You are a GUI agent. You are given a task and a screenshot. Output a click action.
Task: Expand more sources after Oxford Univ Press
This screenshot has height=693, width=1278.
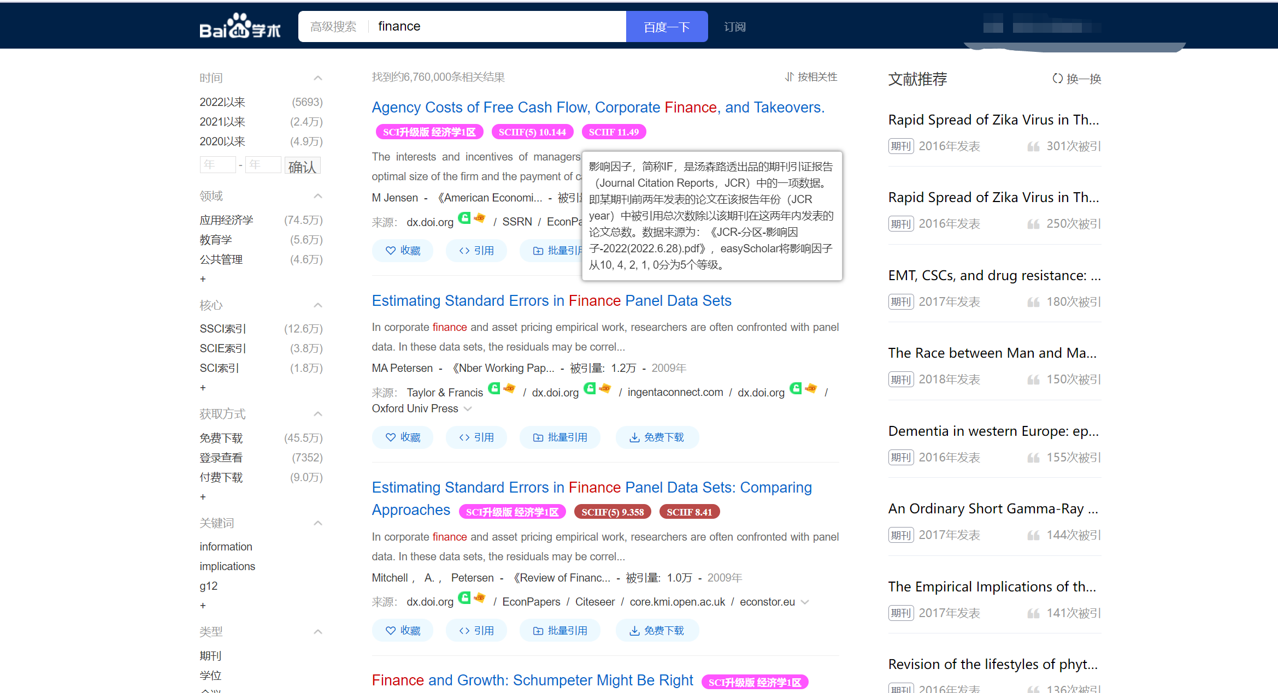pyautogui.click(x=468, y=408)
